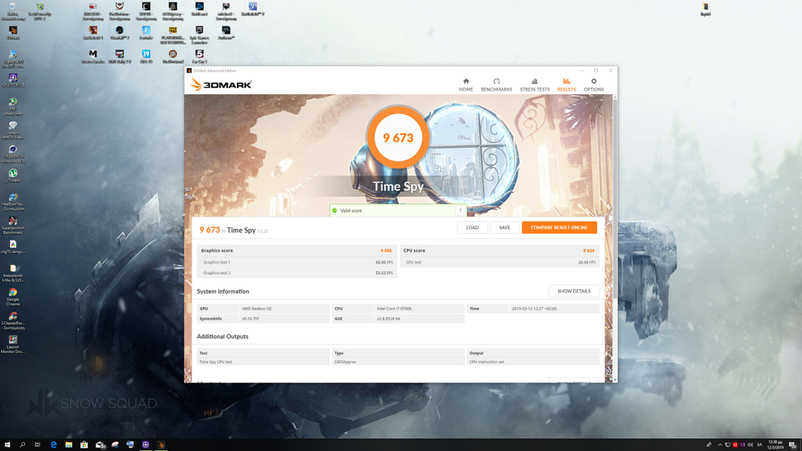802x451 pixels.
Task: Click the LOAD button
Action: pos(472,227)
